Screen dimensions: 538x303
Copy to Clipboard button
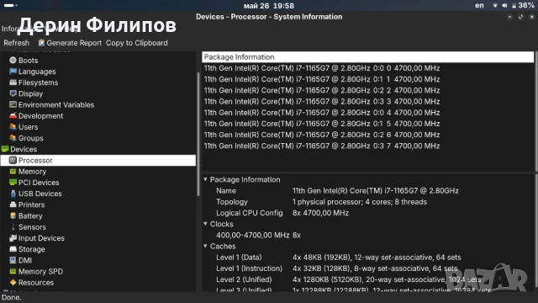click(x=136, y=43)
